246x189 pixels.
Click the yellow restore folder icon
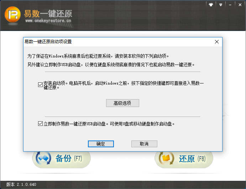[x=166, y=158]
